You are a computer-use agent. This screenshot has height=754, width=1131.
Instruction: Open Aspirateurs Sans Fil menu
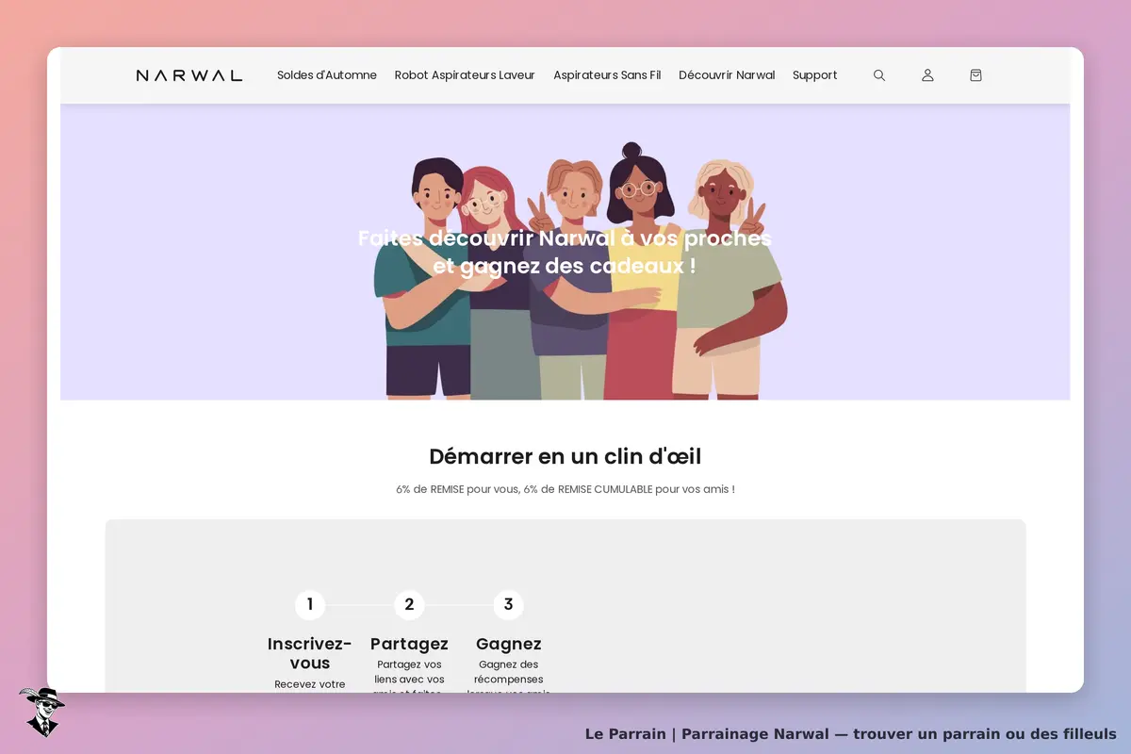[607, 75]
